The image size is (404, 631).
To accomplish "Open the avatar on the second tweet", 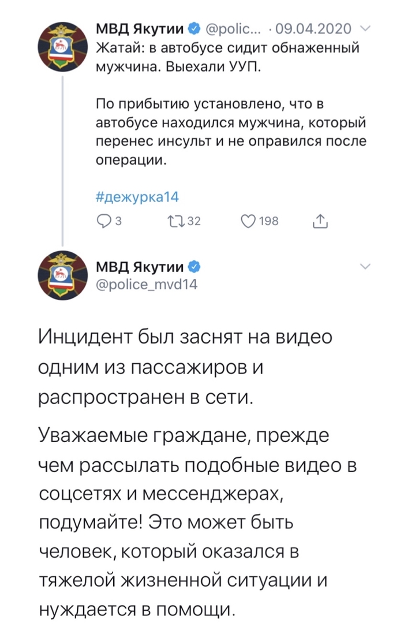I will 62,277.
